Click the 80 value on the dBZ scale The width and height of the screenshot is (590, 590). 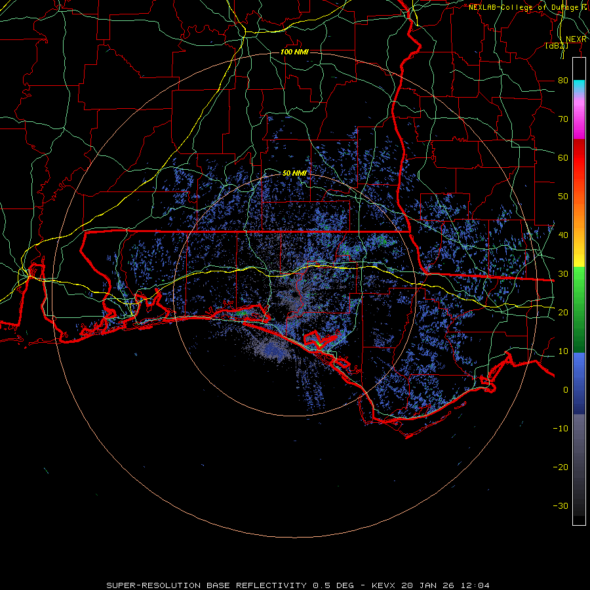563,80
